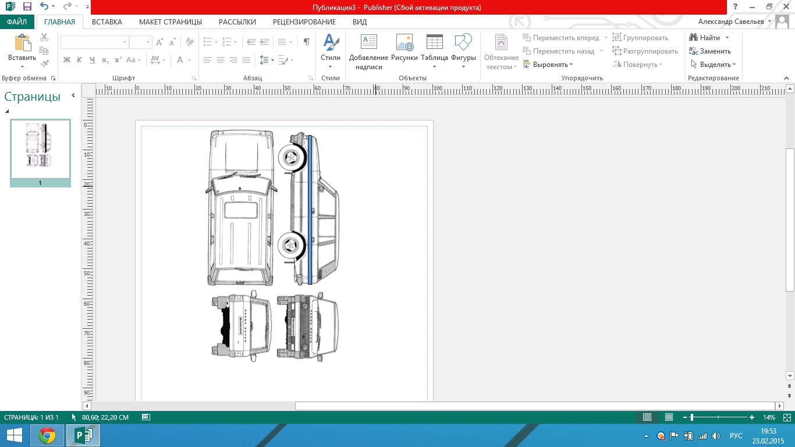Viewport: 795px width, 447px height.
Task: Click the РУС input language indicator
Action: (x=736, y=435)
